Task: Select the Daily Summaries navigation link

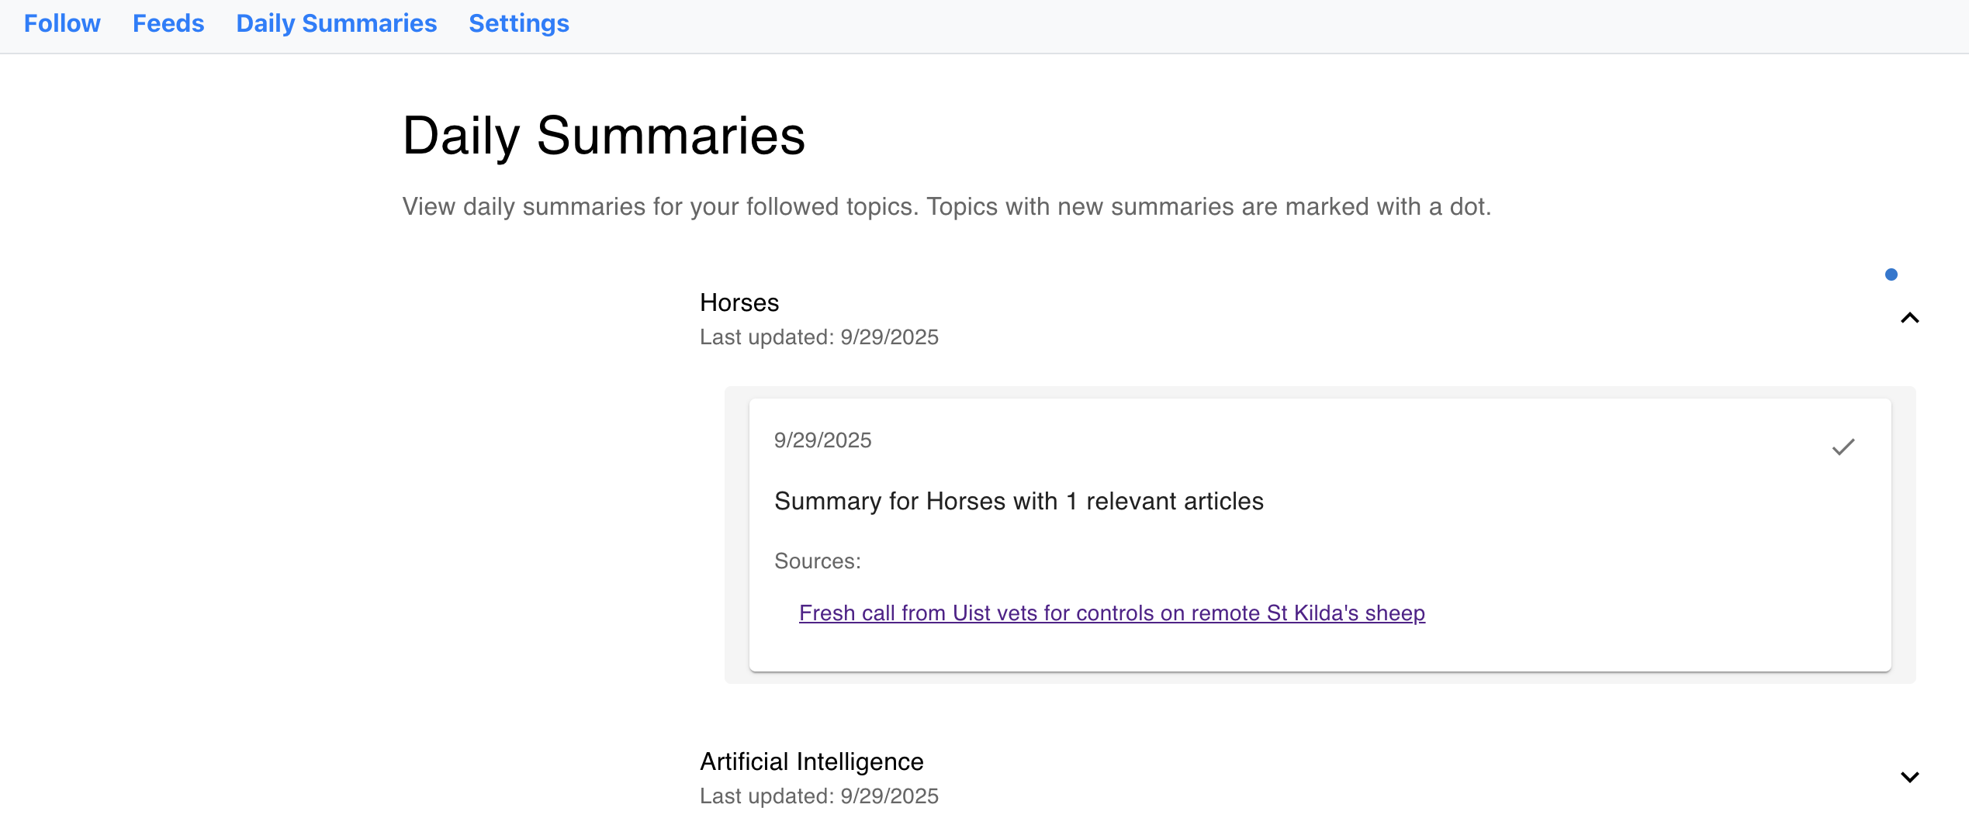Action: click(x=336, y=23)
